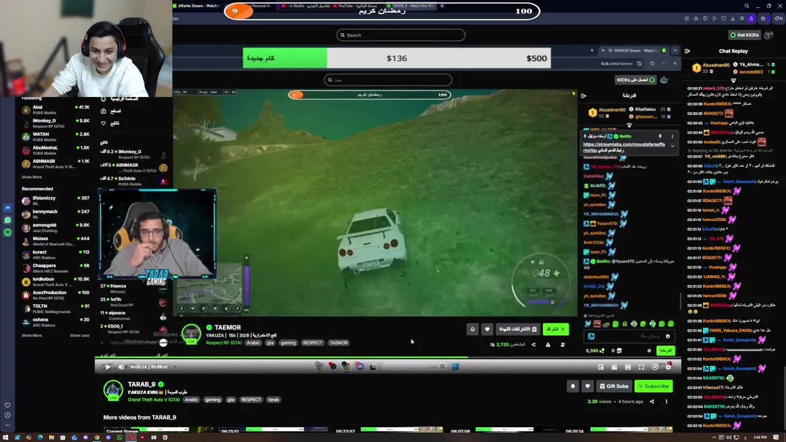Enter fullscreen mode in the video player
The width and height of the screenshot is (786, 442).
(x=641, y=367)
